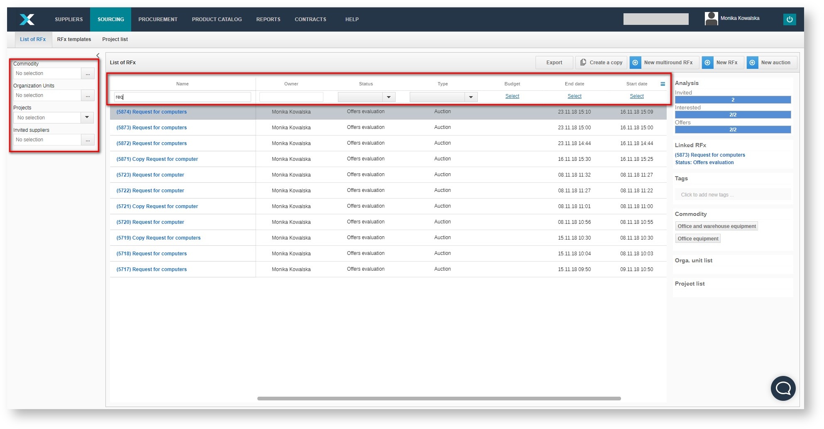Click the X logo home icon

pyautogui.click(x=27, y=19)
